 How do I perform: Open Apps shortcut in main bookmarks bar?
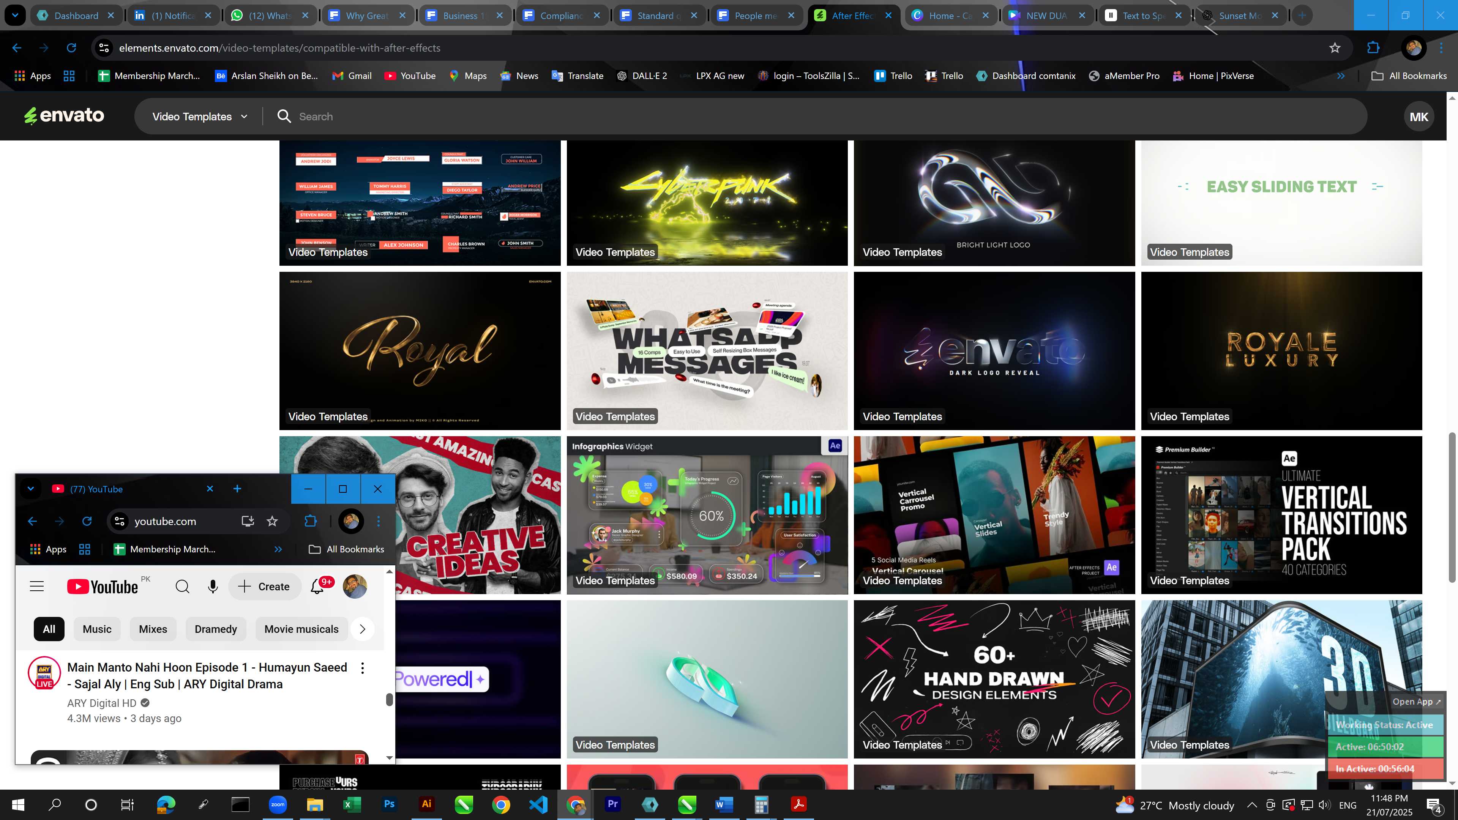(x=32, y=76)
